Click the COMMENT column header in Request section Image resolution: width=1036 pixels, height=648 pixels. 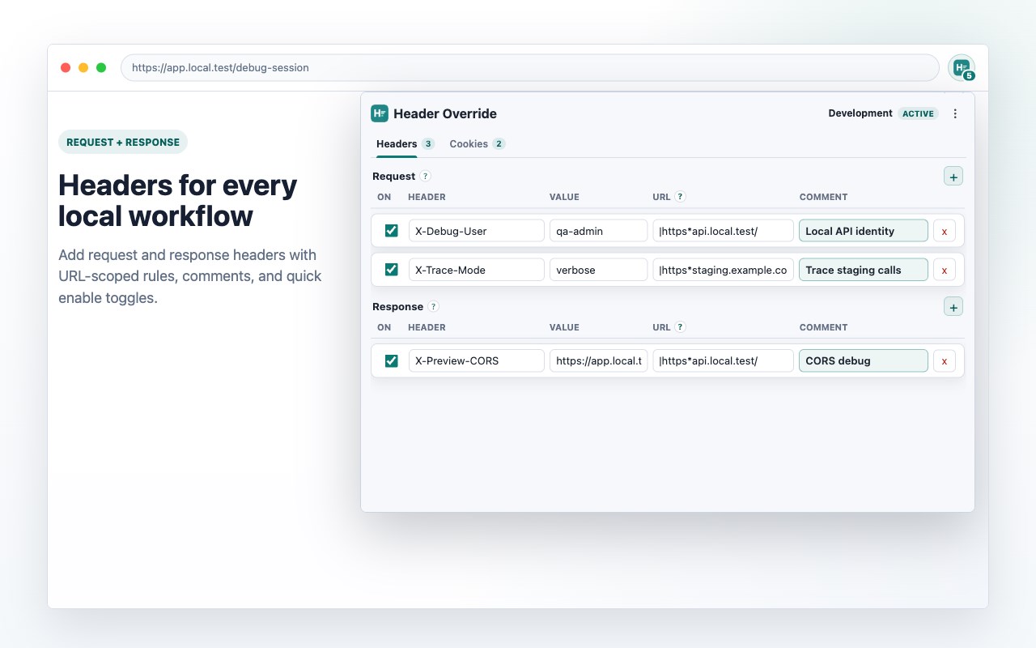824,197
